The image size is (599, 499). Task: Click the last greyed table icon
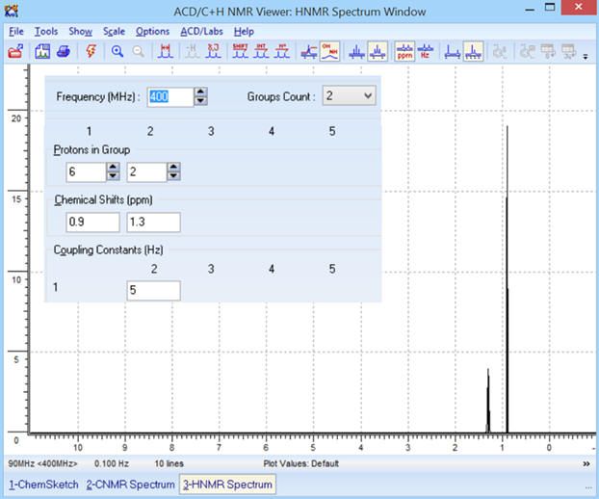tap(569, 51)
